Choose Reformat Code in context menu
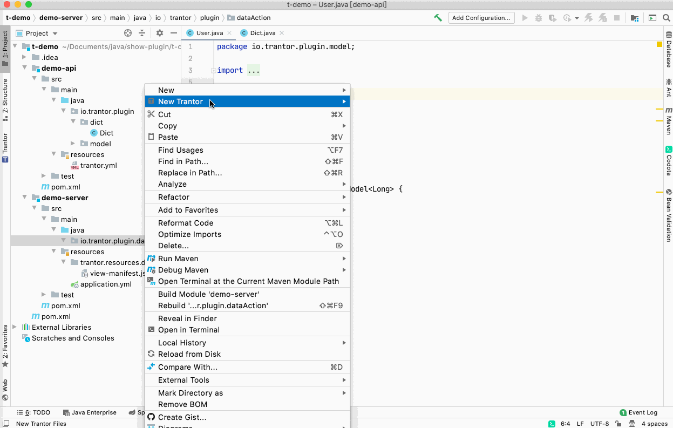The width and height of the screenshot is (673, 428). pyautogui.click(x=248, y=223)
